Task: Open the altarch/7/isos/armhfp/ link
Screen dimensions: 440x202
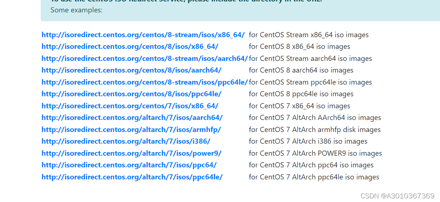Action: pos(131,130)
